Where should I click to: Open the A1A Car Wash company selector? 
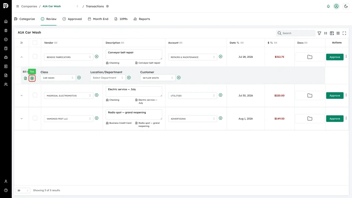[x=60, y=6]
